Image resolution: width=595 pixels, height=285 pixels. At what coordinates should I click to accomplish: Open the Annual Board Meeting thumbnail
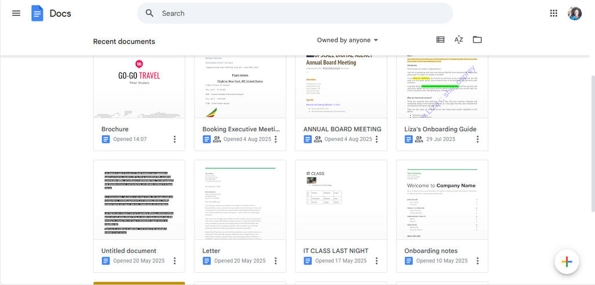[x=341, y=87]
